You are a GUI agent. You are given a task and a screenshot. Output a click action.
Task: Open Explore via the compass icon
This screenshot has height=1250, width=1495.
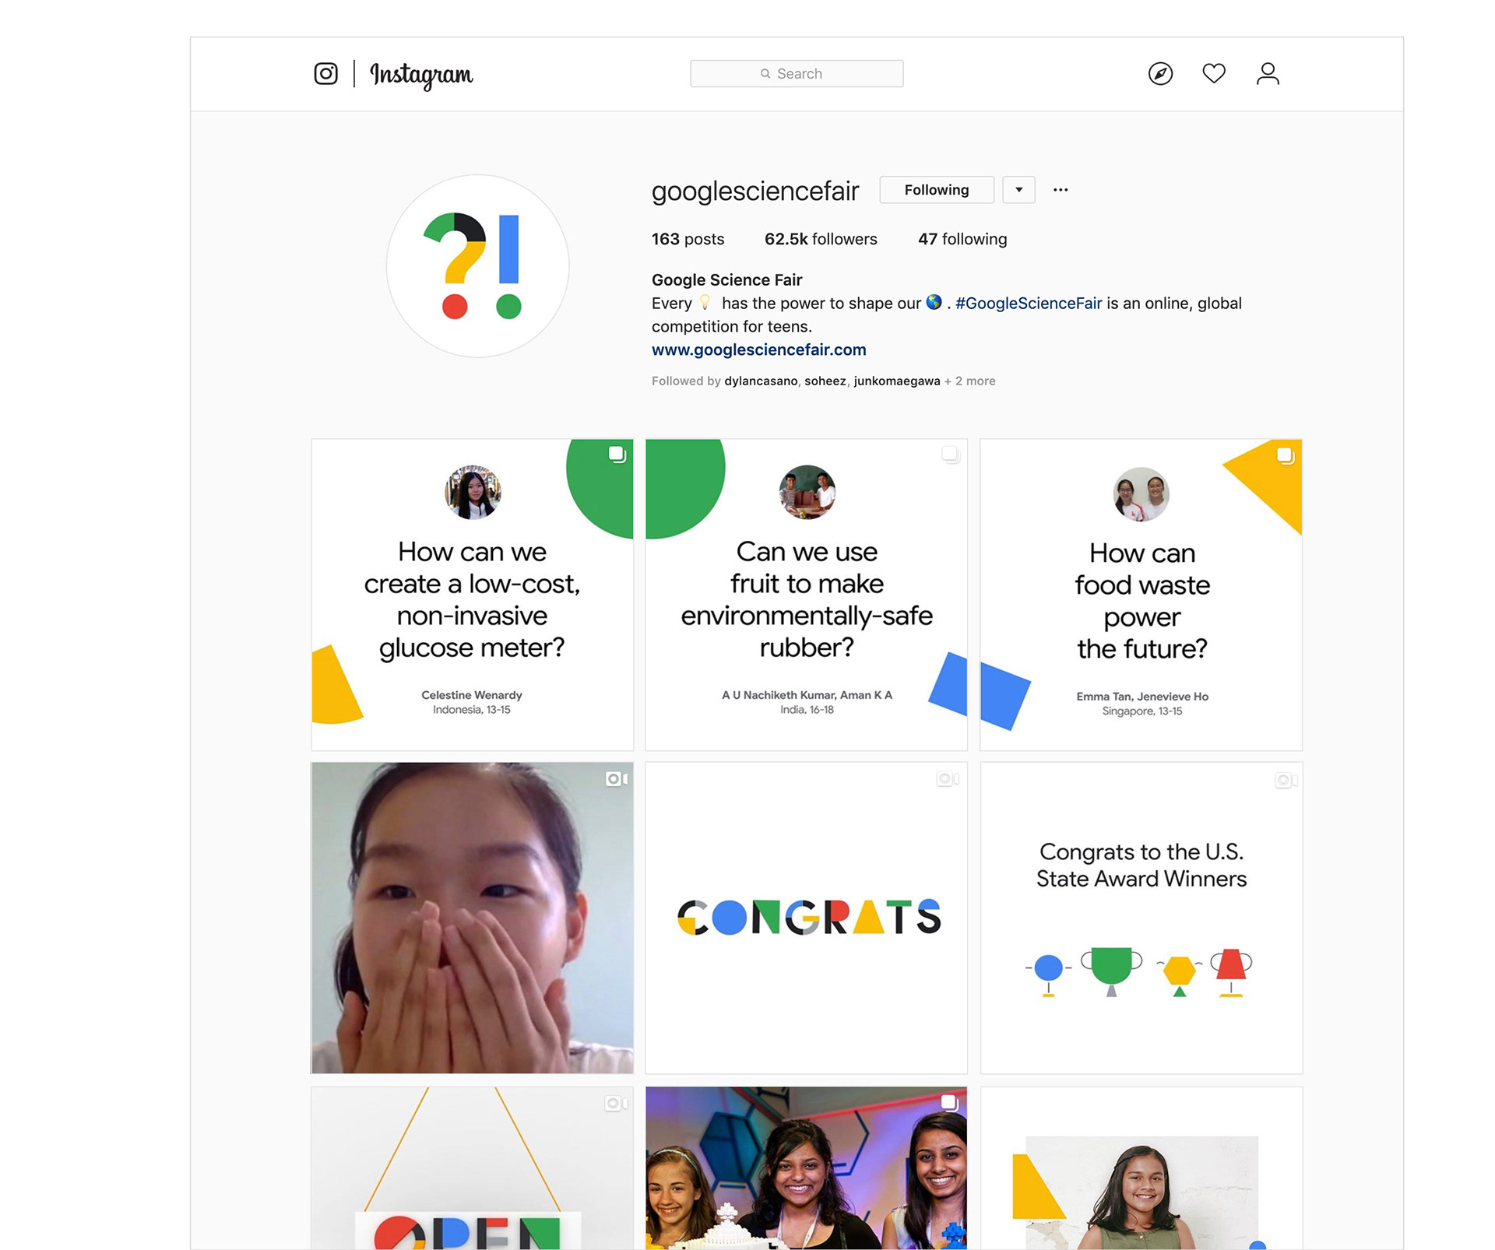pos(1160,74)
